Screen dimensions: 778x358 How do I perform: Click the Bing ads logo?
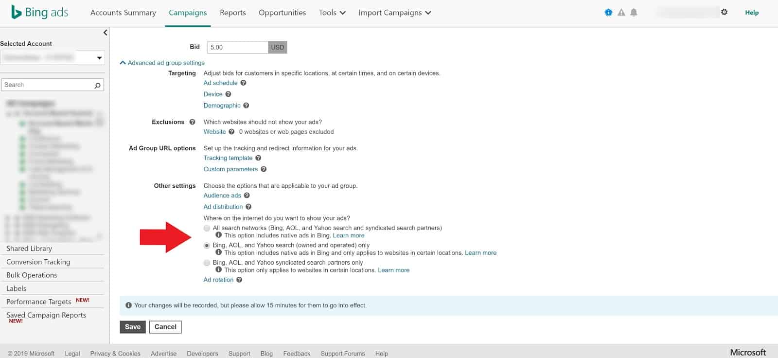(x=39, y=12)
